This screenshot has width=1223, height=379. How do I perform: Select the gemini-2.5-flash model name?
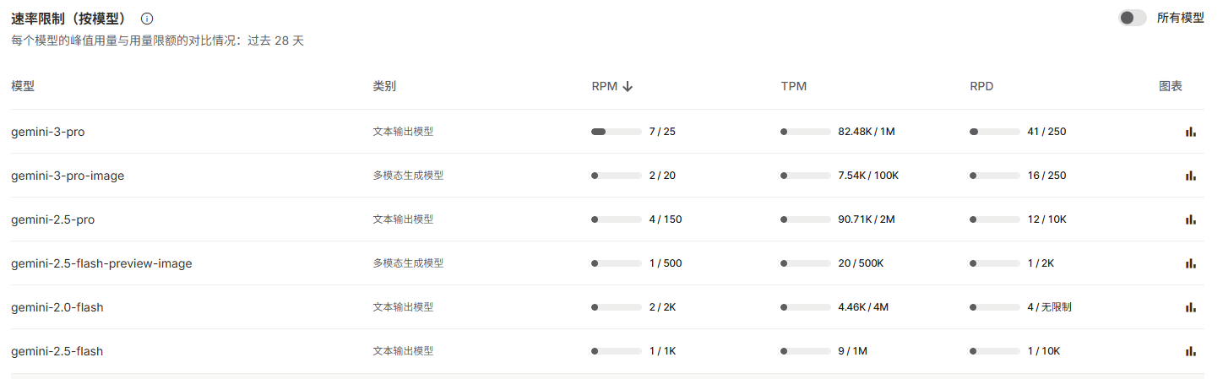[x=57, y=351]
